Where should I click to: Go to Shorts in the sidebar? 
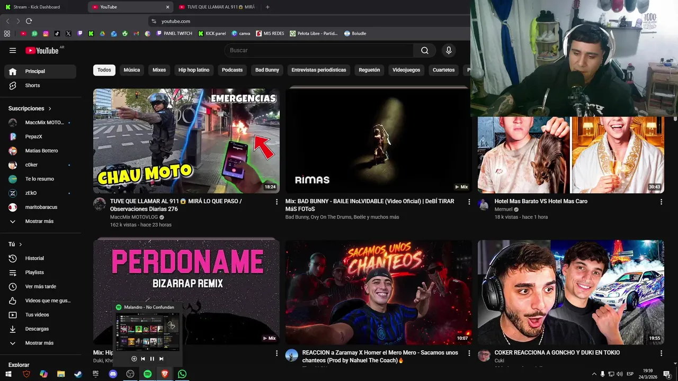point(40,85)
